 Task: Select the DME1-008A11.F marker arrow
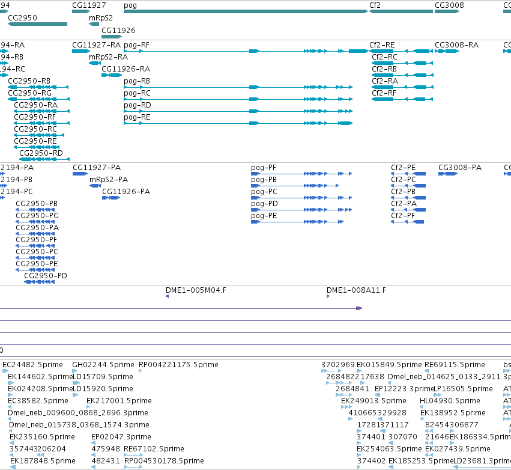pyautogui.click(x=328, y=296)
